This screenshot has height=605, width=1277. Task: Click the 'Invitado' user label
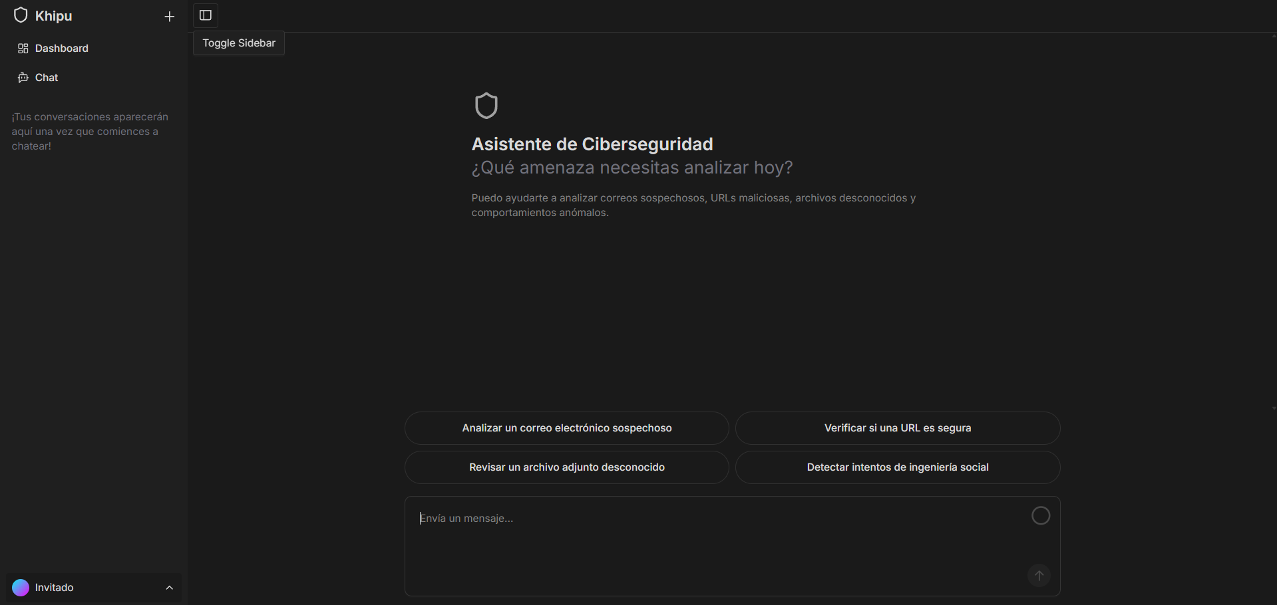55,588
